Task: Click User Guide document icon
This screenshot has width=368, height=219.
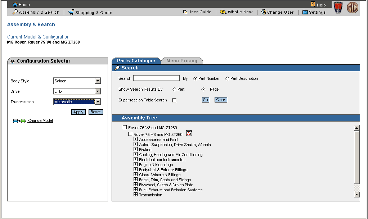Action: click(x=185, y=12)
